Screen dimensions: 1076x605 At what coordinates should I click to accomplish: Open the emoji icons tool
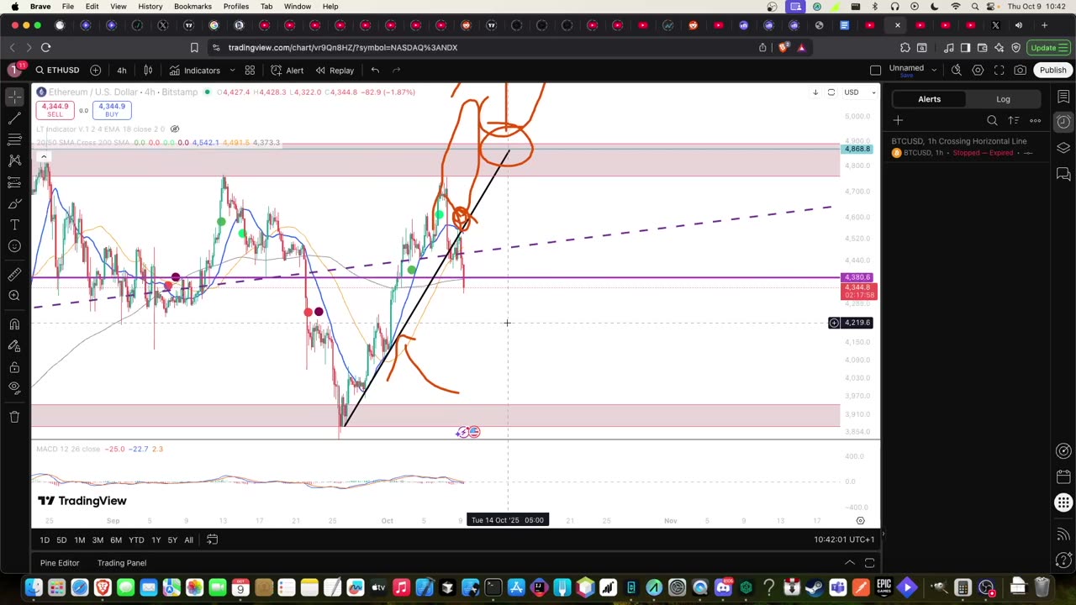coord(14,246)
